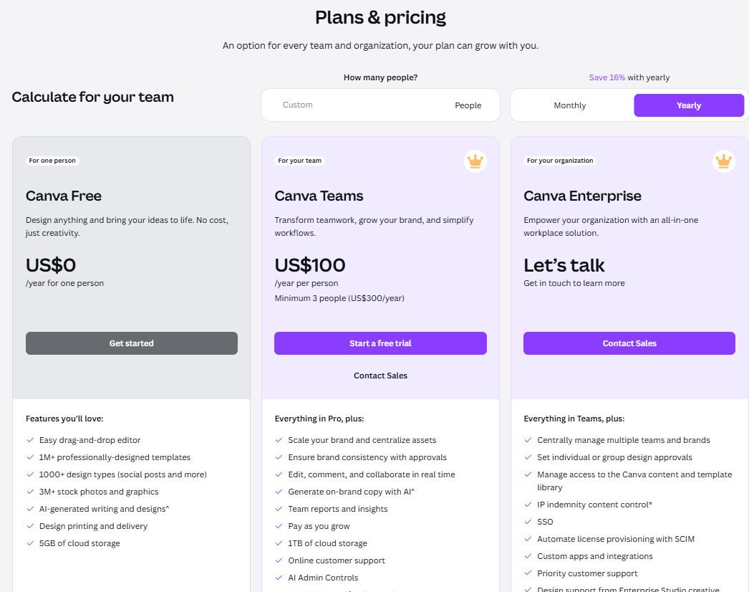749x592 pixels.
Task: Click the Contact Sales link under the trial button
Action: [x=380, y=376]
